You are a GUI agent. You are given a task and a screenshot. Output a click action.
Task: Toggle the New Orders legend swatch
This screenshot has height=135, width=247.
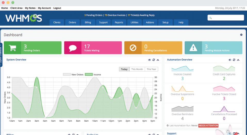point(67,75)
